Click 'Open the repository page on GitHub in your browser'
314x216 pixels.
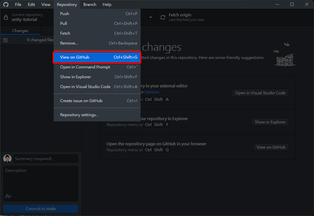coord(156,144)
